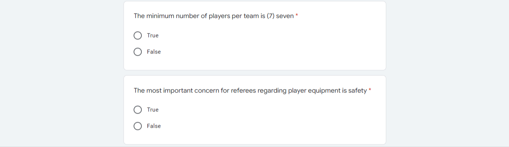
Task: Click the "False" label under seven players question
Action: pos(154,52)
